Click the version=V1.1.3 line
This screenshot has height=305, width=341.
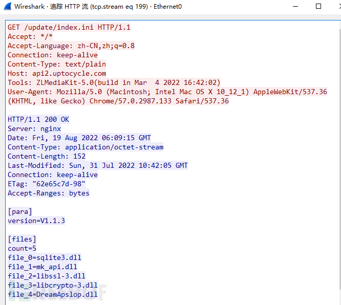pyautogui.click(x=36, y=221)
